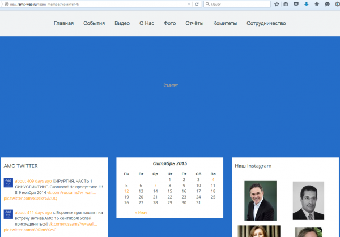Screen dimensions: 340x237
Task: Open the downloads arrow icon
Action: (307, 4)
